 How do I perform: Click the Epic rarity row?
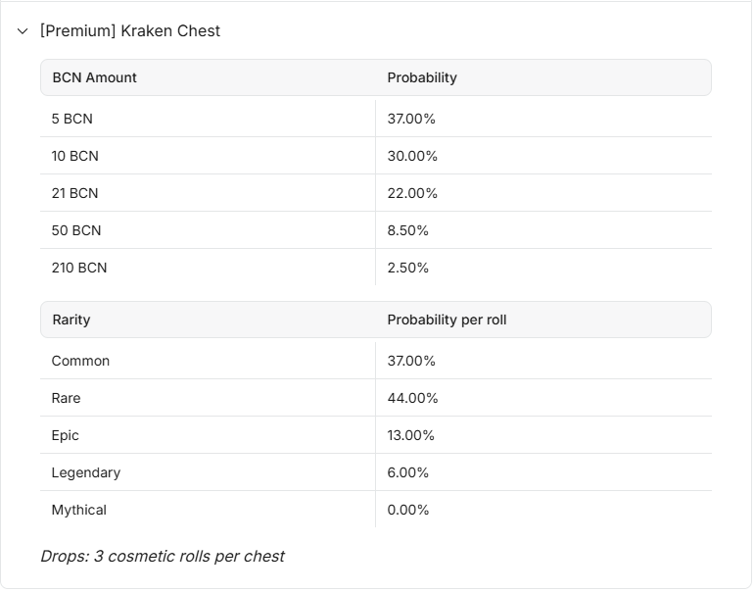point(376,435)
